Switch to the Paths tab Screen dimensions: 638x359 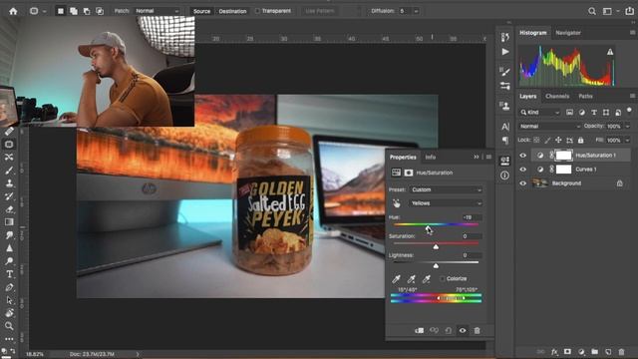pos(585,97)
